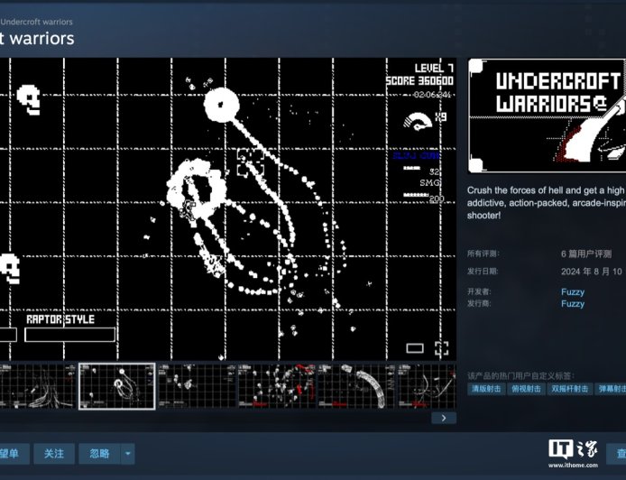
Task: Click the 发行商 label
Action: (x=480, y=303)
